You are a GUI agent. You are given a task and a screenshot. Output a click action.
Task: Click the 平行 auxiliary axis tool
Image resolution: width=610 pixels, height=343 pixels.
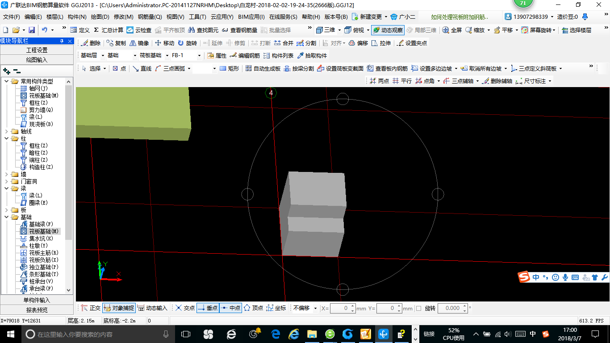tap(402, 81)
